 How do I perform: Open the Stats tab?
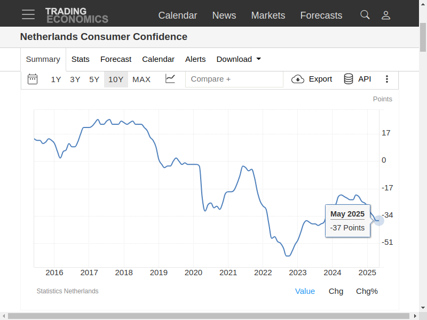pos(81,59)
